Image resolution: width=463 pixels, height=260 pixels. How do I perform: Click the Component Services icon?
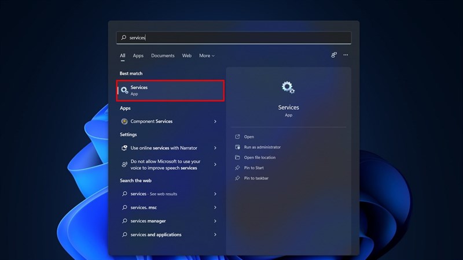click(x=124, y=121)
